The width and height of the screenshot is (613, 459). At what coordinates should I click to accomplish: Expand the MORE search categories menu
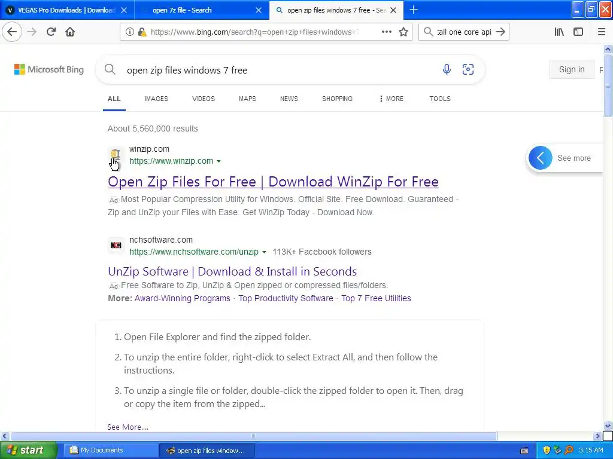tap(392, 99)
